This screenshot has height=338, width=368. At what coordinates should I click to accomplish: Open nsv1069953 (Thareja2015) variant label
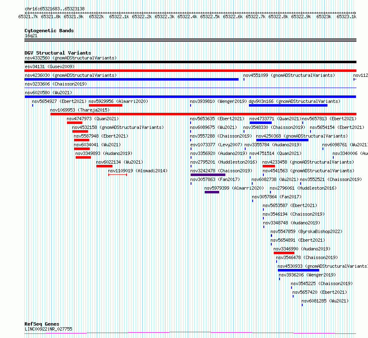(80, 110)
